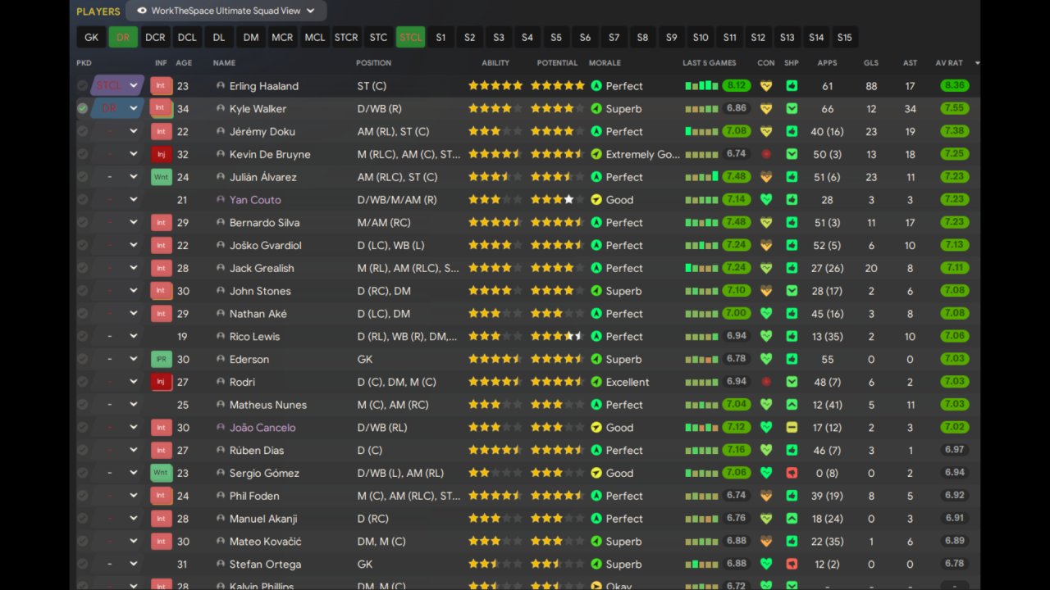Click the person icon beside Phil Foden
Image resolution: width=1050 pixels, height=590 pixels.
coord(221,496)
